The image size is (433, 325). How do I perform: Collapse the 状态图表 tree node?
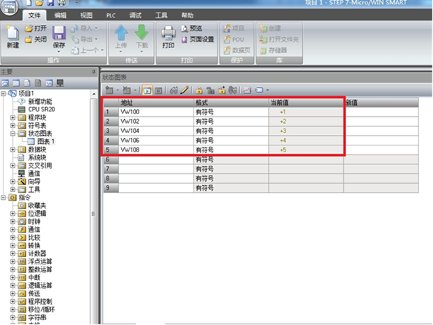pyautogui.click(x=13, y=134)
